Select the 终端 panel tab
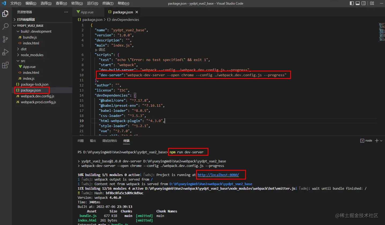 click(x=126, y=141)
